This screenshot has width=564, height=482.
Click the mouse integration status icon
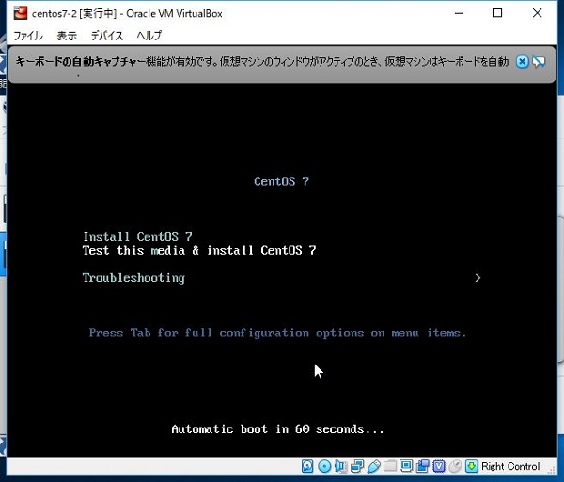tap(455, 466)
